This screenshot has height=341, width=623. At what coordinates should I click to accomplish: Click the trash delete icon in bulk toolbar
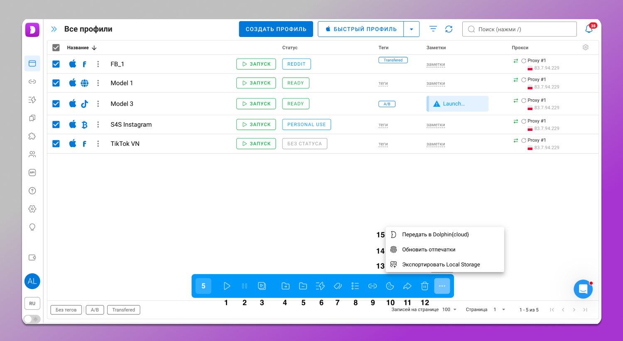pos(424,286)
